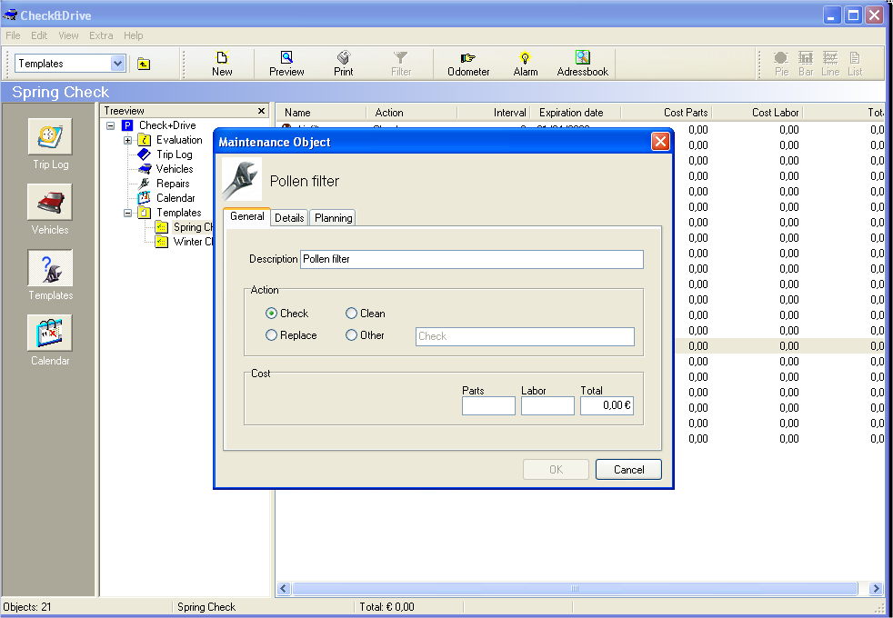The image size is (893, 618).
Task: Open Trip Log from the sidebar
Action: [x=50, y=144]
